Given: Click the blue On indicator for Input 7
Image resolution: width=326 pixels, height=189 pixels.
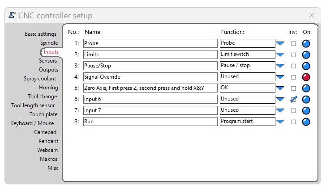Looking at the screenshot, I should click(306, 110).
